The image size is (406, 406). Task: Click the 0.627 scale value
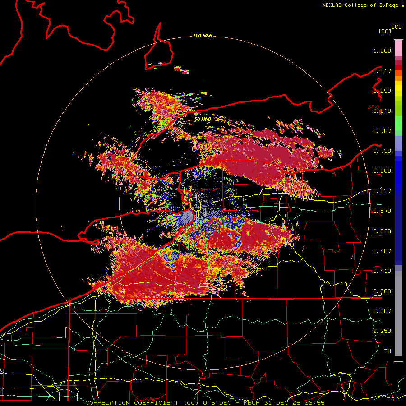[x=382, y=191]
